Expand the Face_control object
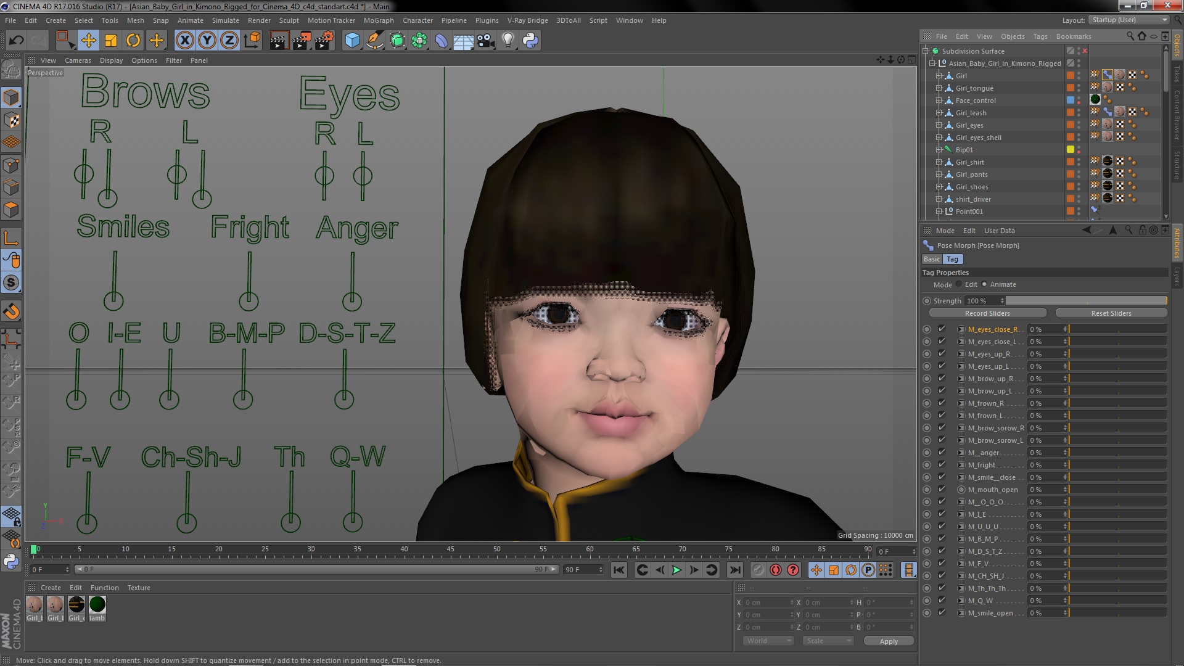 (939, 101)
